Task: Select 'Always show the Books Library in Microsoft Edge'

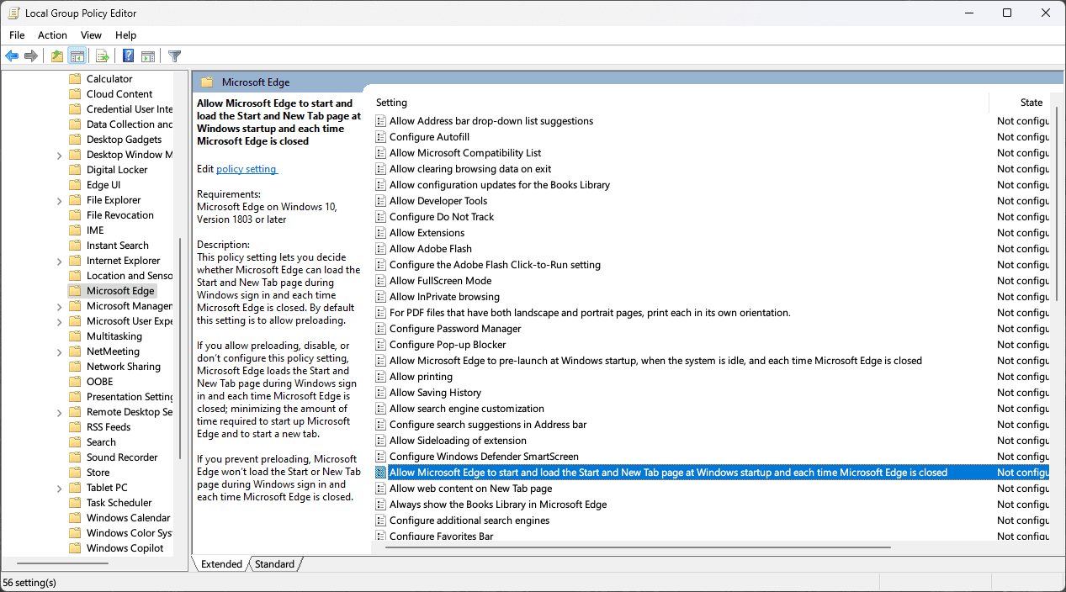Action: click(498, 505)
